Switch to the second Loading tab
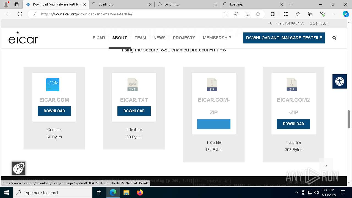Image resolution: width=352 pixels, height=198 pixels. click(x=122, y=4)
